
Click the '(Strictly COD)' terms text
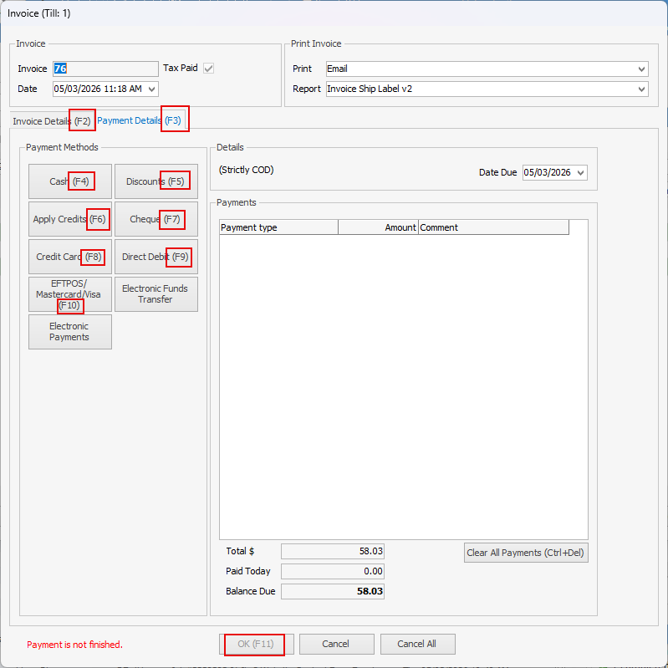(247, 170)
